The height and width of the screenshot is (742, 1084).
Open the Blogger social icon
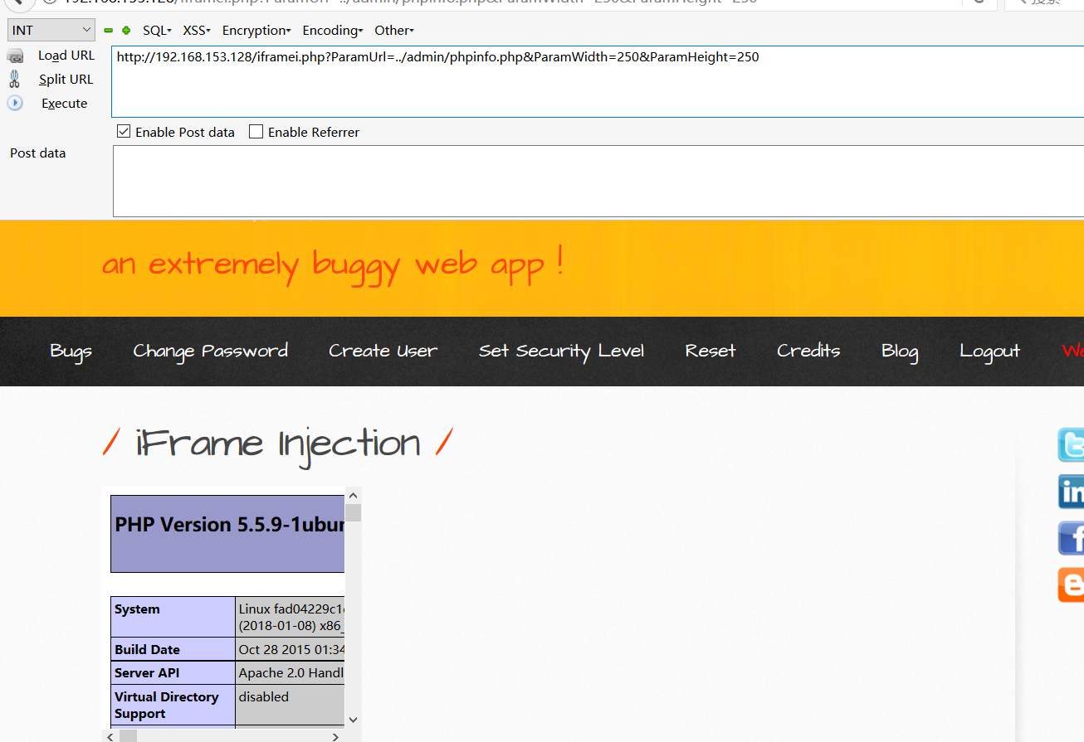1071,585
